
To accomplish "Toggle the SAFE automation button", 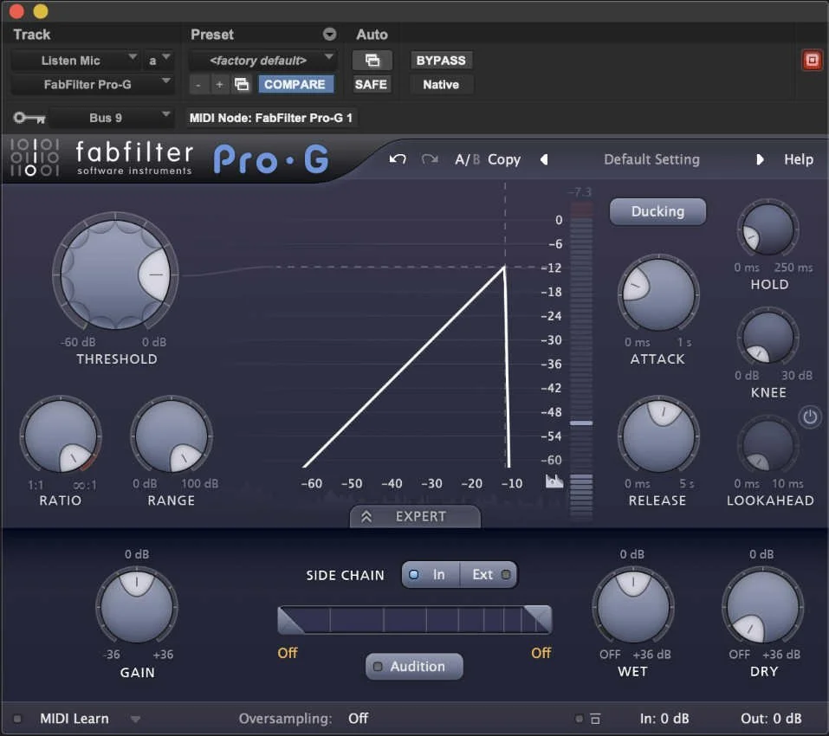I will (371, 85).
